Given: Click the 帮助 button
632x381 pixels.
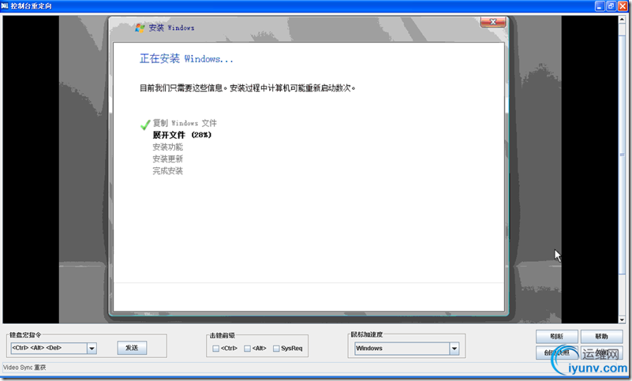Looking at the screenshot, I should pyautogui.click(x=601, y=336).
